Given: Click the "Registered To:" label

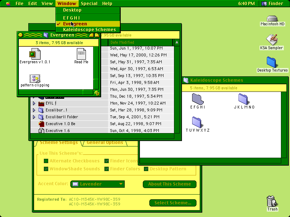Looking at the screenshot, I should coord(51,200).
